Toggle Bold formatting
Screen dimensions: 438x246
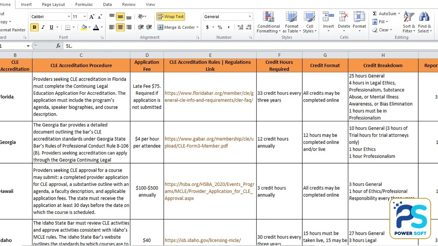(35, 27)
